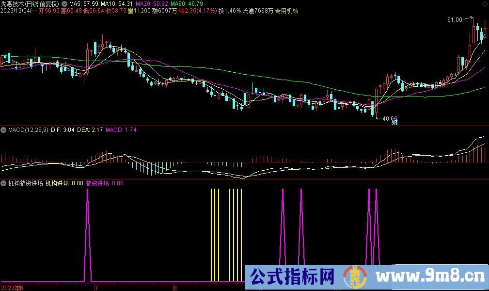The width and height of the screenshot is (489, 291).
Task: Click the volume 量11205 value
Action: [139, 11]
